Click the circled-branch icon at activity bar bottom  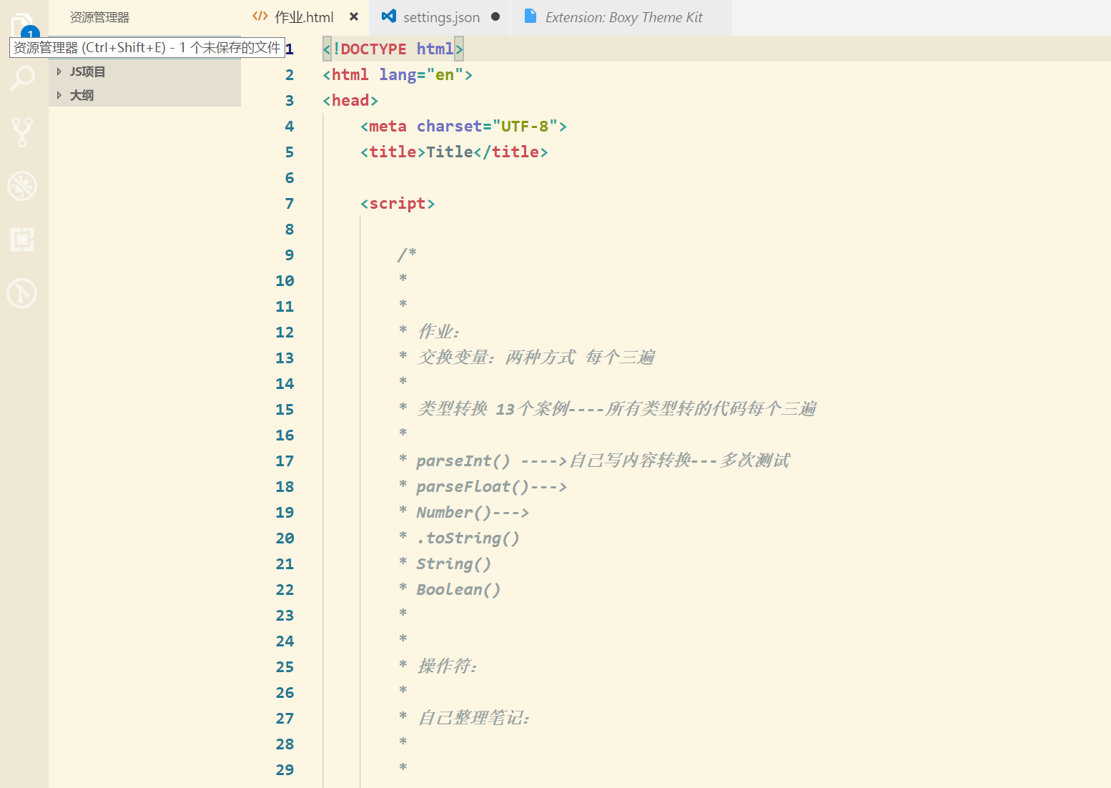coord(21,293)
